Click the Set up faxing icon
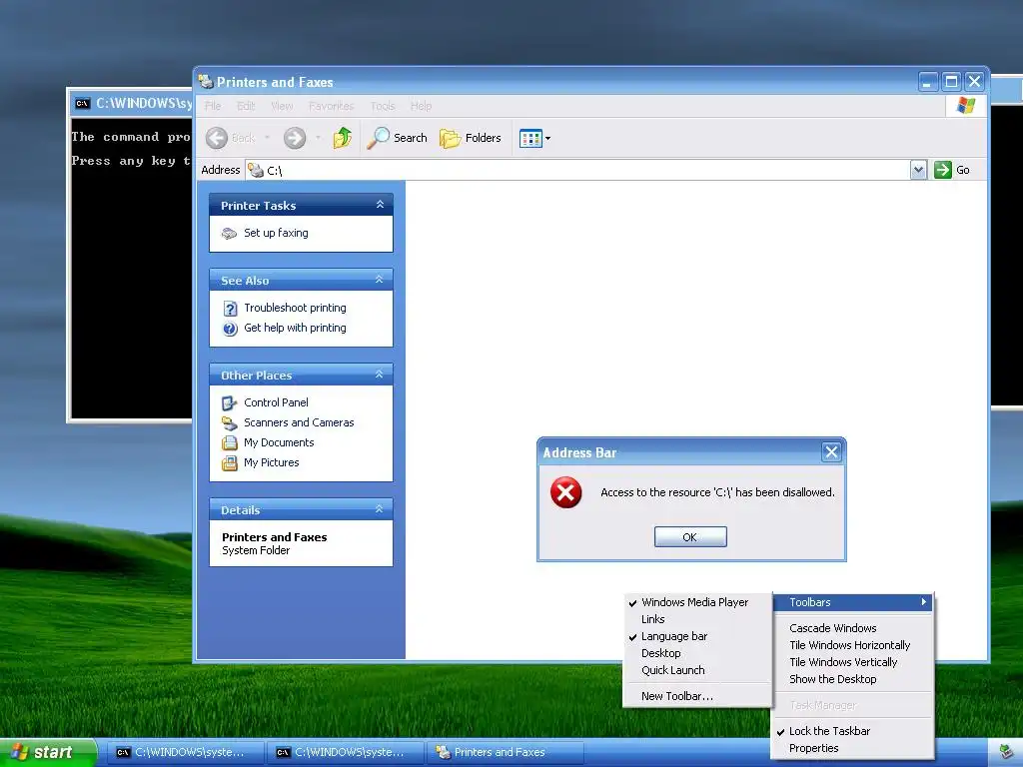 click(229, 234)
